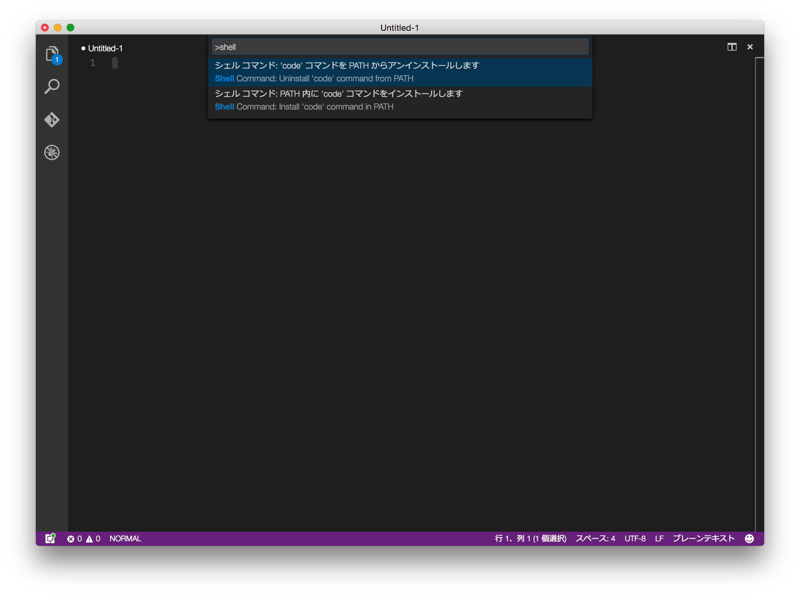Click the command palette input field
The image size is (800, 597).
pyautogui.click(x=399, y=47)
